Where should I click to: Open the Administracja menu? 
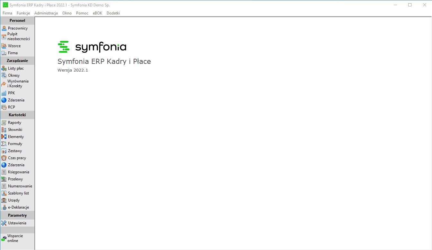point(46,13)
